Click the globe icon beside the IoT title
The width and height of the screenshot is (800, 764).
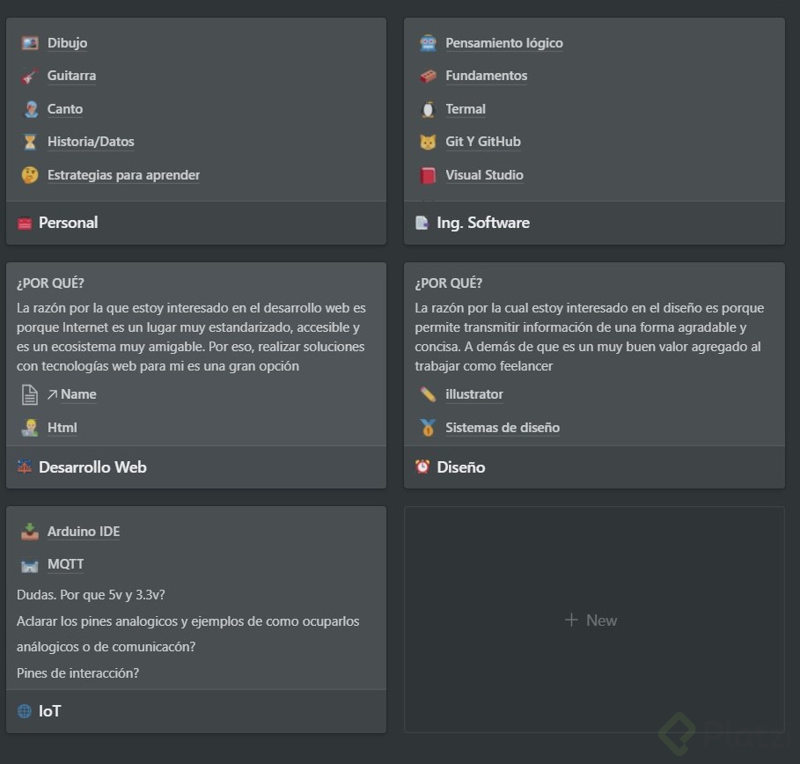click(x=26, y=711)
